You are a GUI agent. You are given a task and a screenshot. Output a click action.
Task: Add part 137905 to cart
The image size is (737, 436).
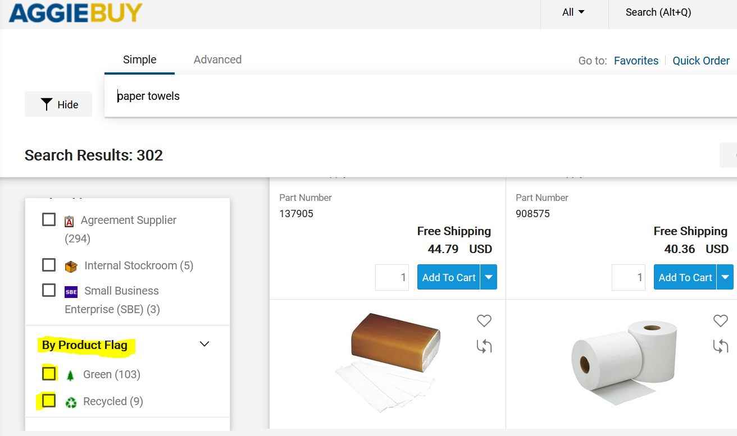[x=449, y=277]
